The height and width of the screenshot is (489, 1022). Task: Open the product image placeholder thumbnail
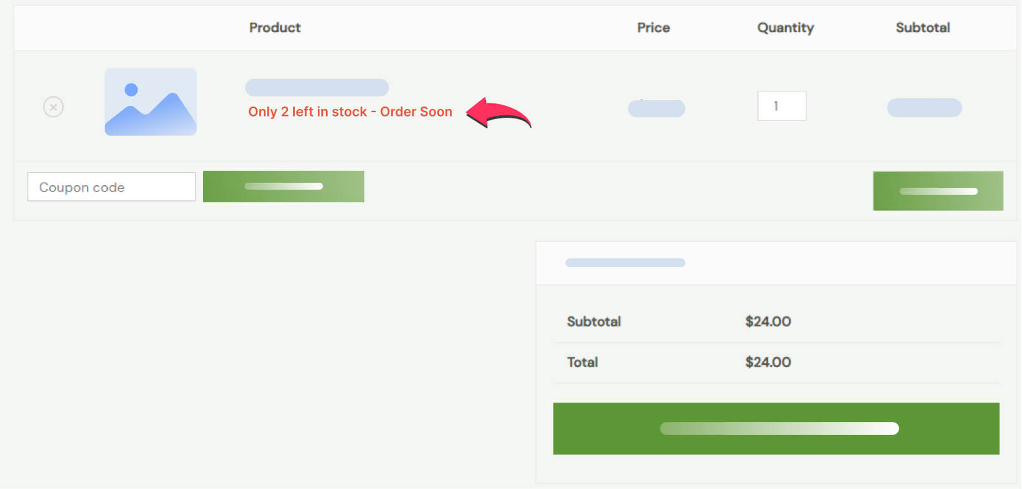click(x=151, y=102)
